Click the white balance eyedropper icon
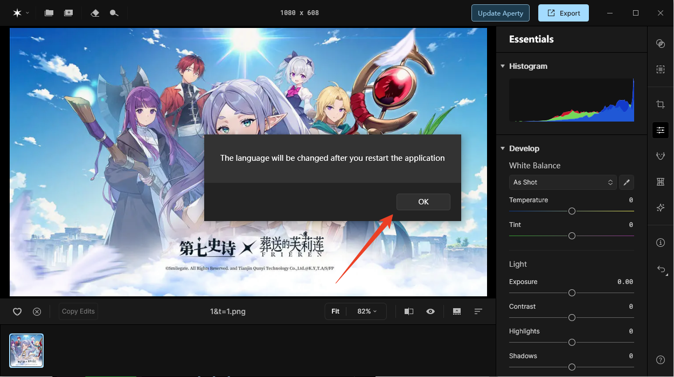 [x=626, y=182]
